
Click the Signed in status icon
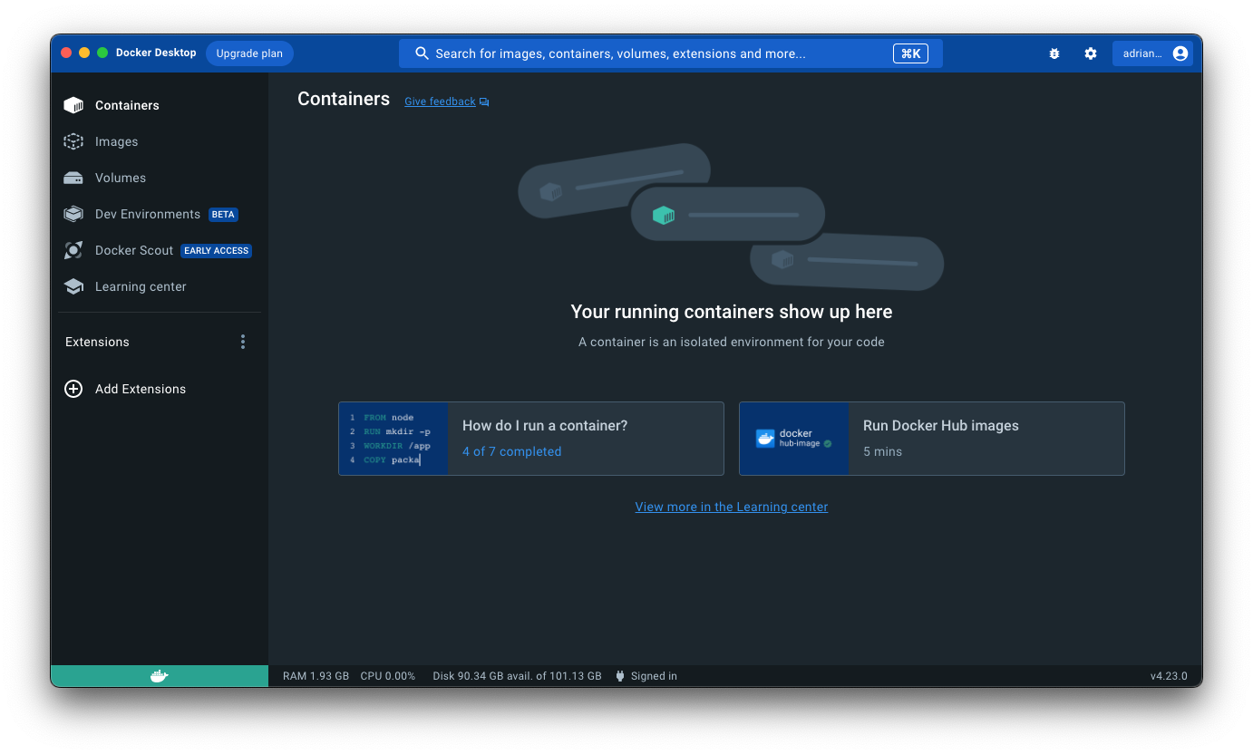coord(619,675)
